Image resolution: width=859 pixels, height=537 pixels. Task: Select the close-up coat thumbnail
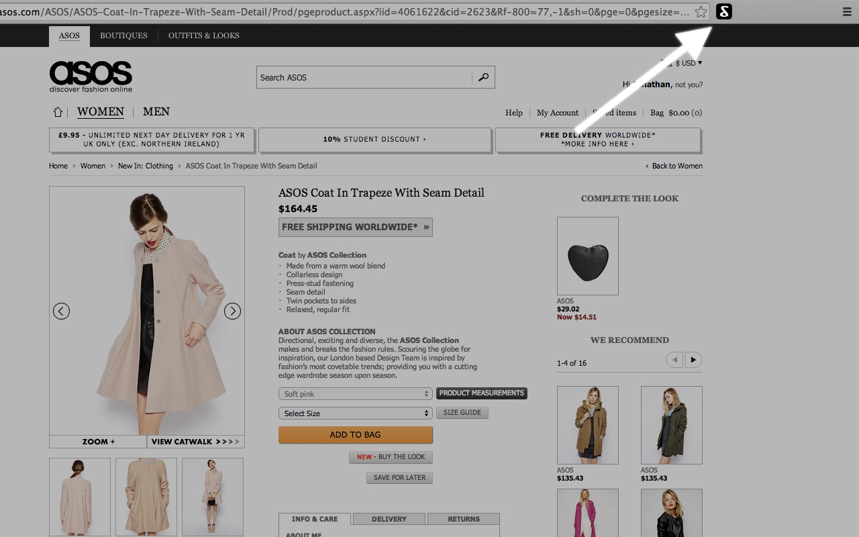coord(146,497)
